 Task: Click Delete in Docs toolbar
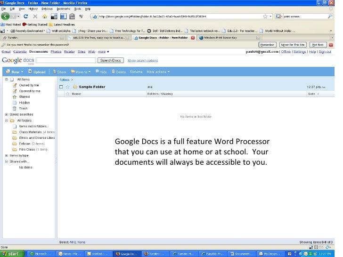[x=119, y=72]
